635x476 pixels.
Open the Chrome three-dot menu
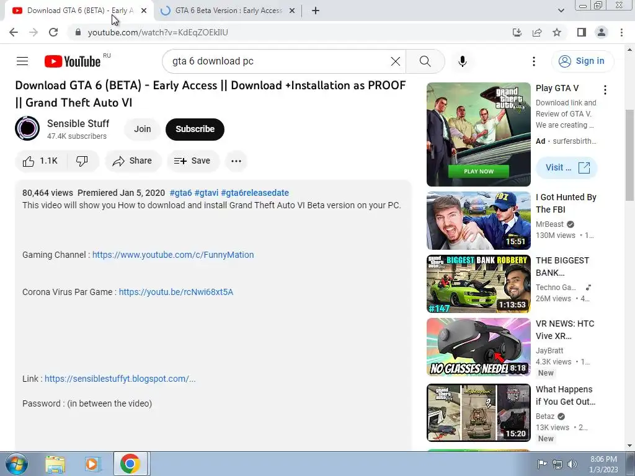[x=621, y=32]
